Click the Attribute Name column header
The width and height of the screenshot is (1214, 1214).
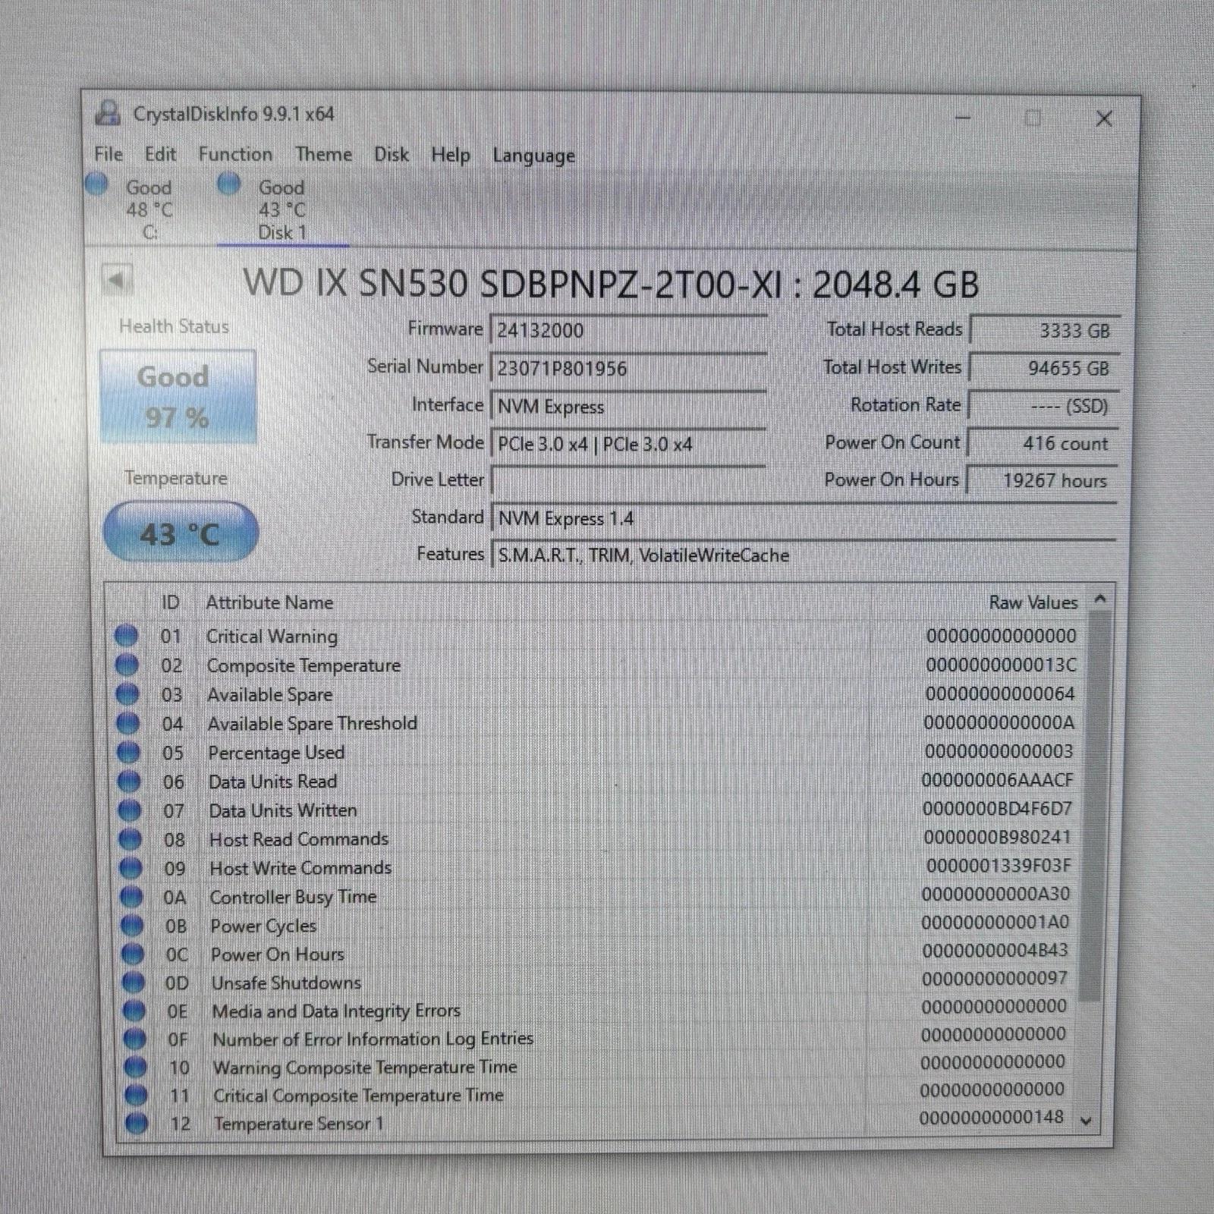(269, 602)
